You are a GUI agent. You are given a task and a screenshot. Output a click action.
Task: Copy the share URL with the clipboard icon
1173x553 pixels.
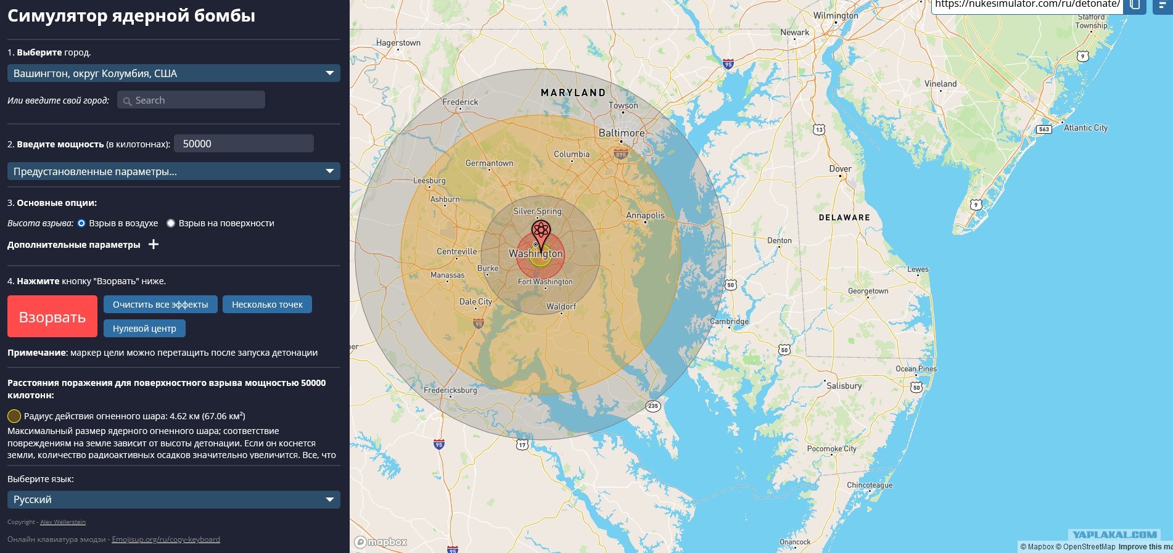click(x=1135, y=5)
